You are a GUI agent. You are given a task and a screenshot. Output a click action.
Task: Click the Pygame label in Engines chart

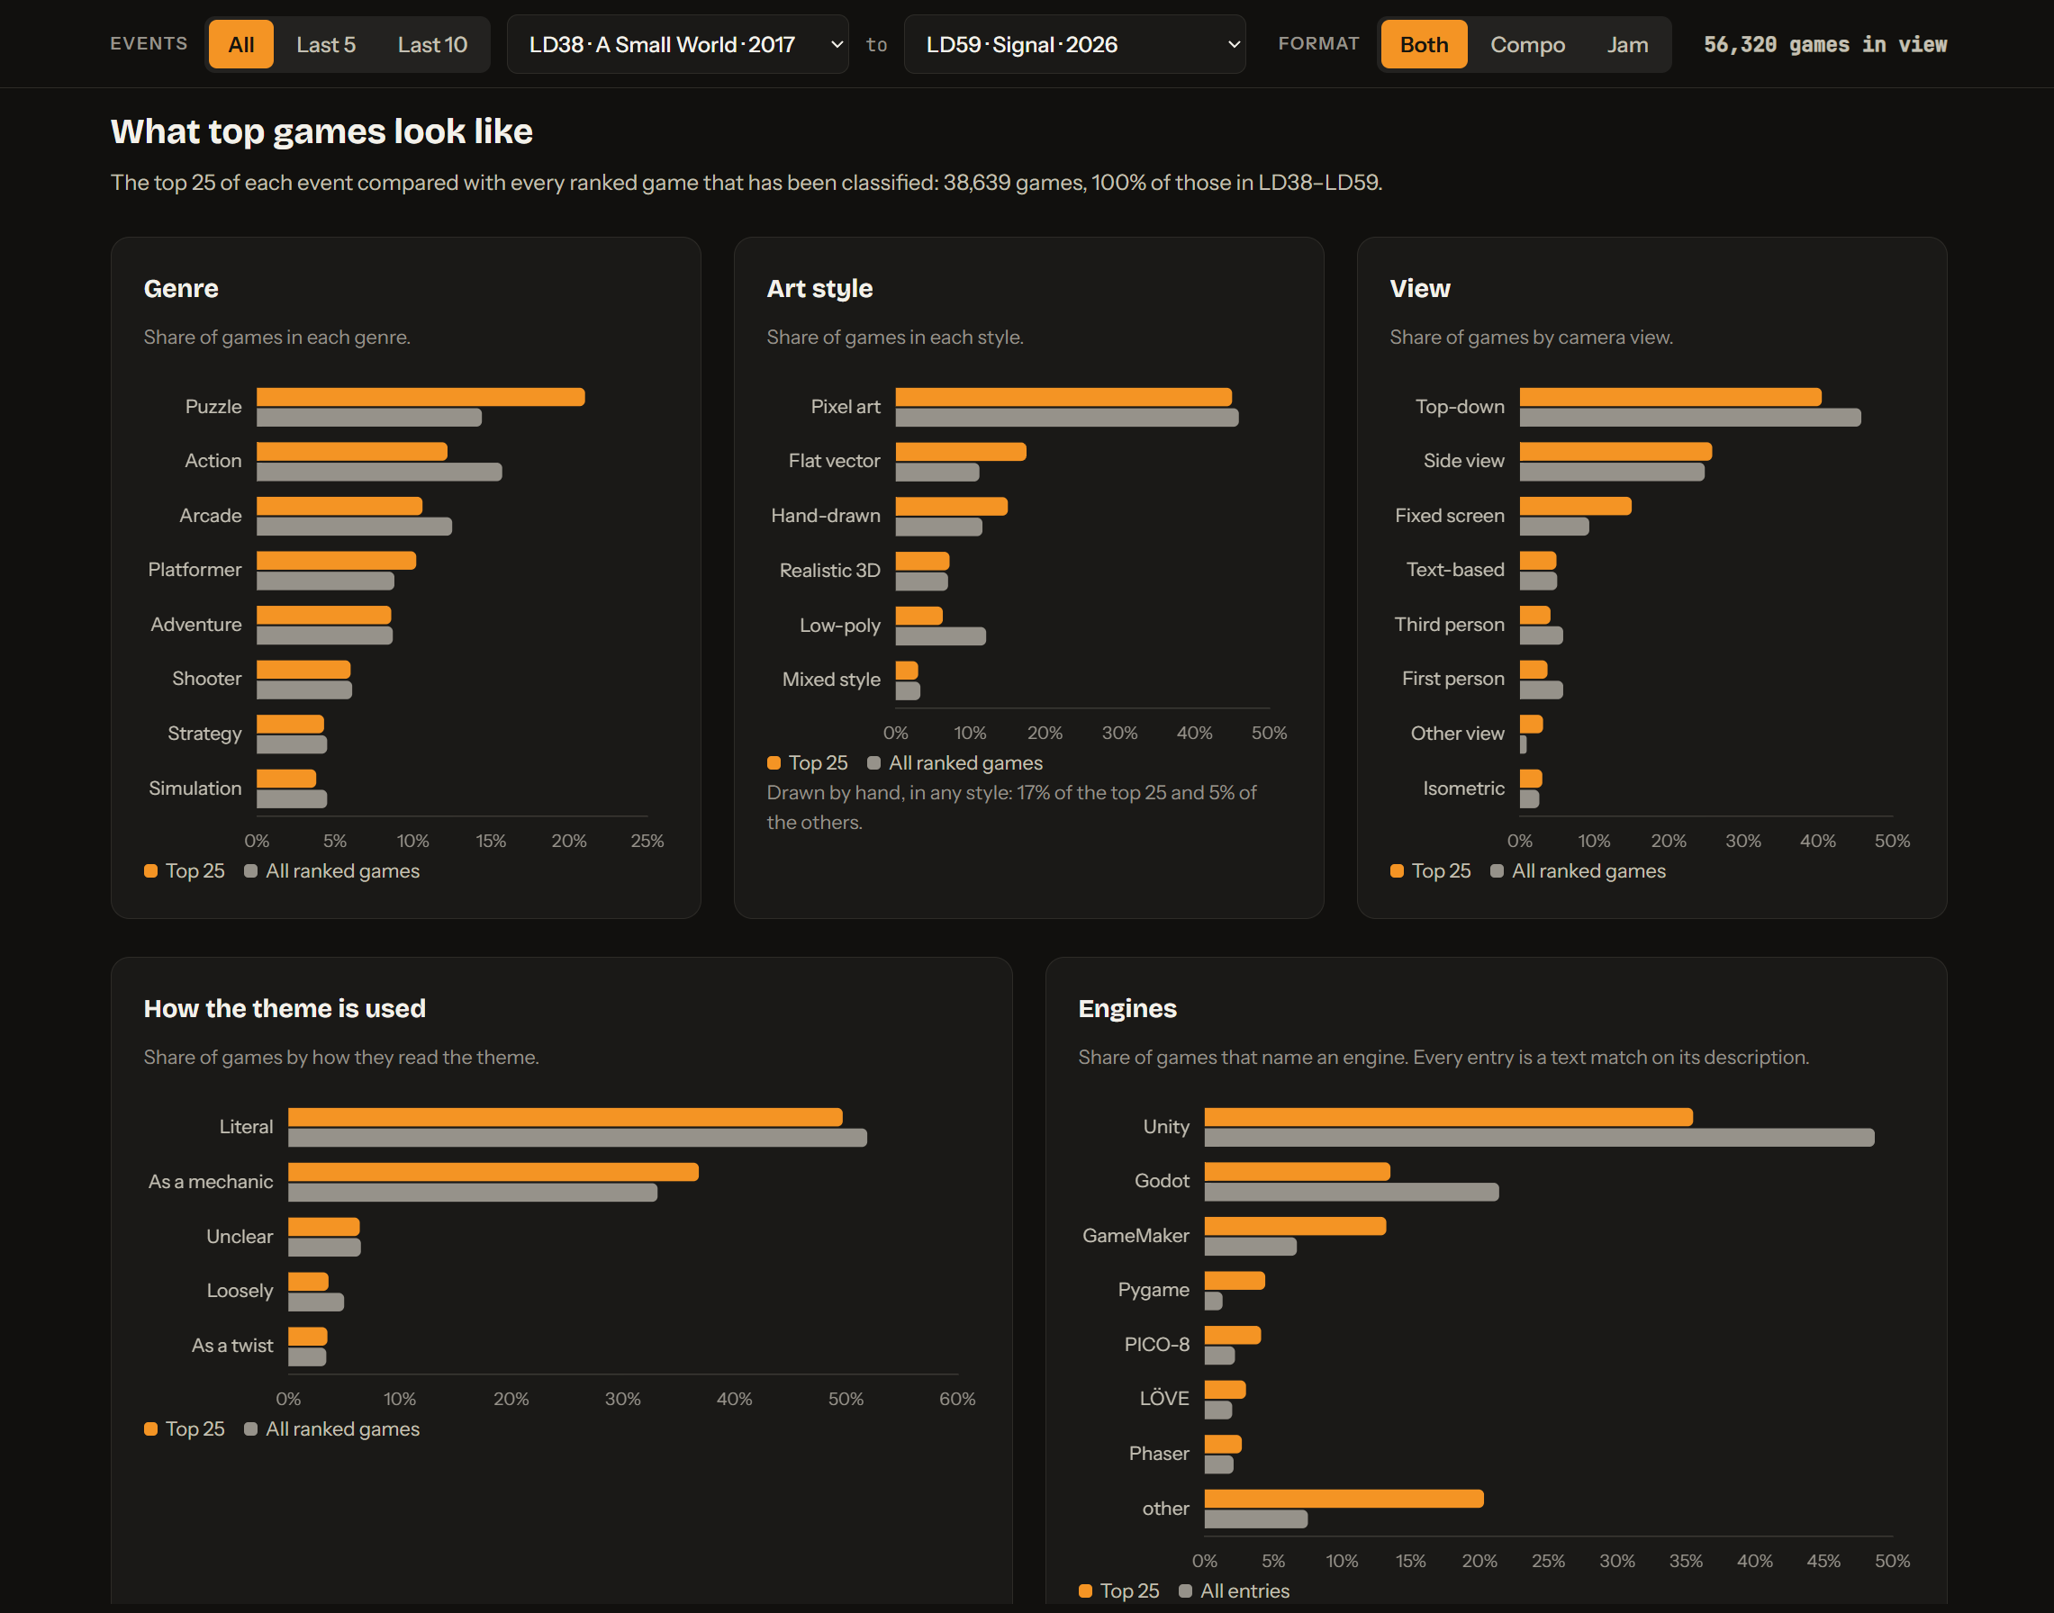(1154, 1290)
